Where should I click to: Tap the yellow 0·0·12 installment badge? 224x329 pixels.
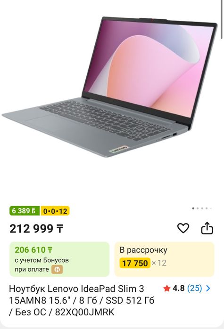(55, 211)
